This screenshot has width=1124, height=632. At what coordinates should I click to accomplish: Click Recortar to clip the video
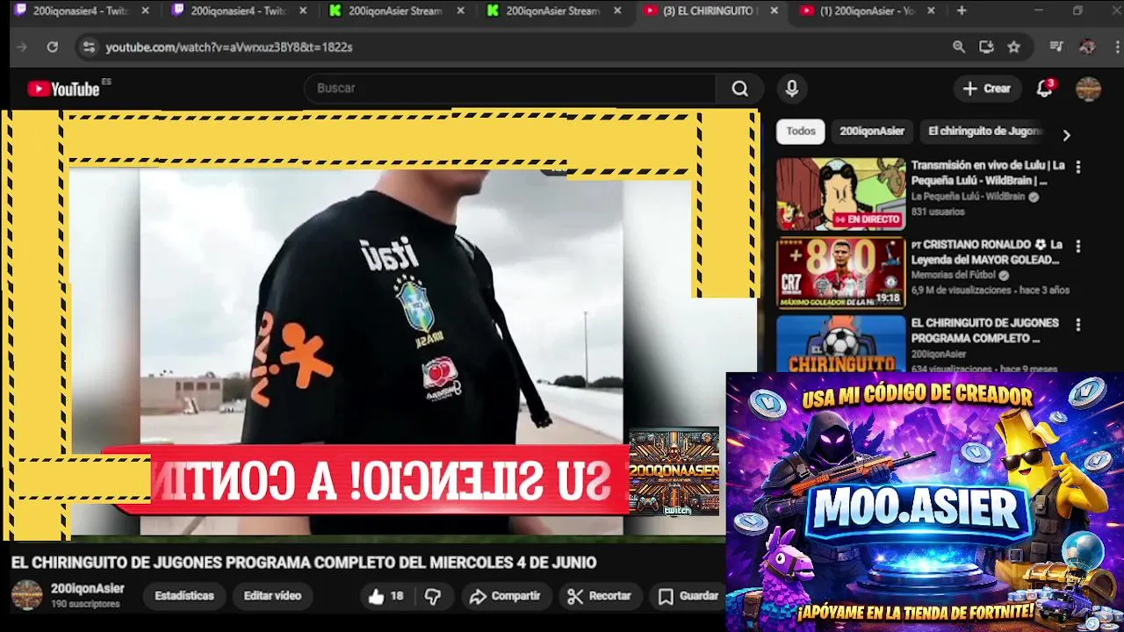click(x=600, y=596)
